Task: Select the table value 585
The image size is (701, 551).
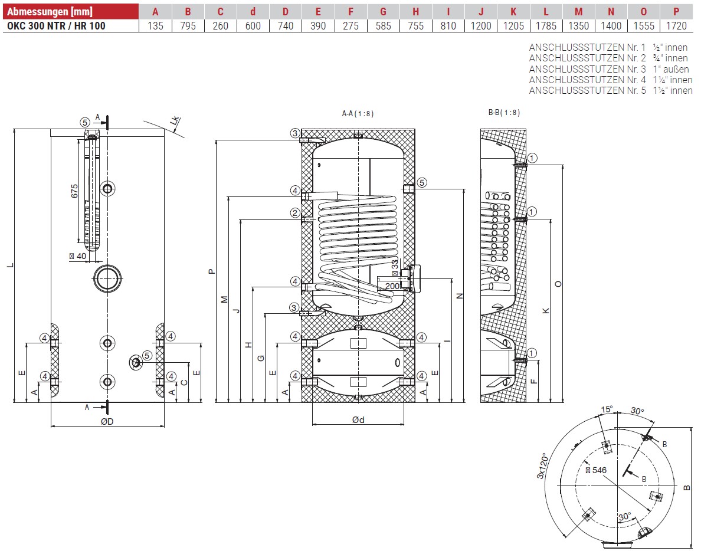Action: [x=383, y=26]
